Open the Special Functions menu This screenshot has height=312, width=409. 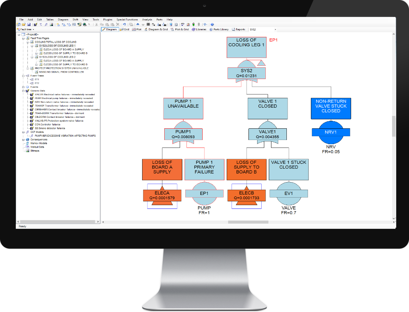pos(127,20)
